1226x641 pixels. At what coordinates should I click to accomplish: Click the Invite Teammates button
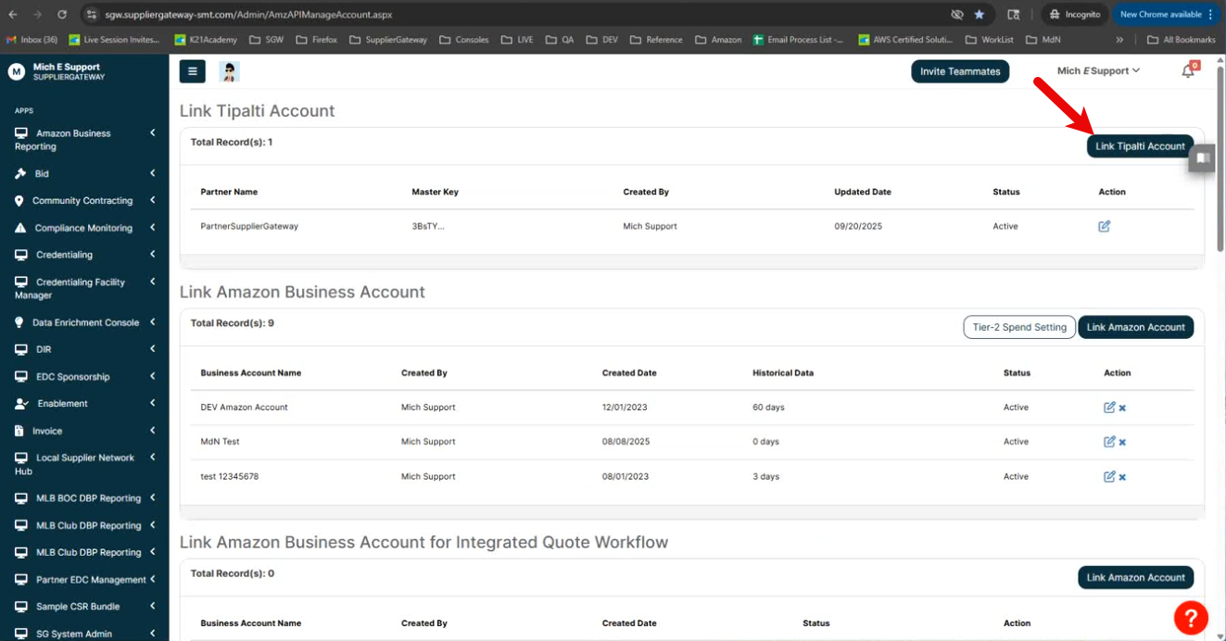coord(960,71)
